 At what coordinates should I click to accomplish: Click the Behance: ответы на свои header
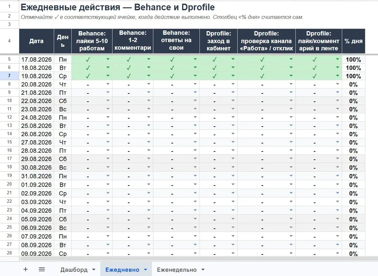click(x=176, y=41)
